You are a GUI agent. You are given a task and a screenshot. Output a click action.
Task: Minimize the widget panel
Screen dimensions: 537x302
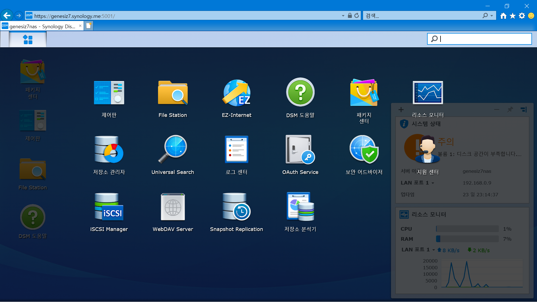pos(496,110)
